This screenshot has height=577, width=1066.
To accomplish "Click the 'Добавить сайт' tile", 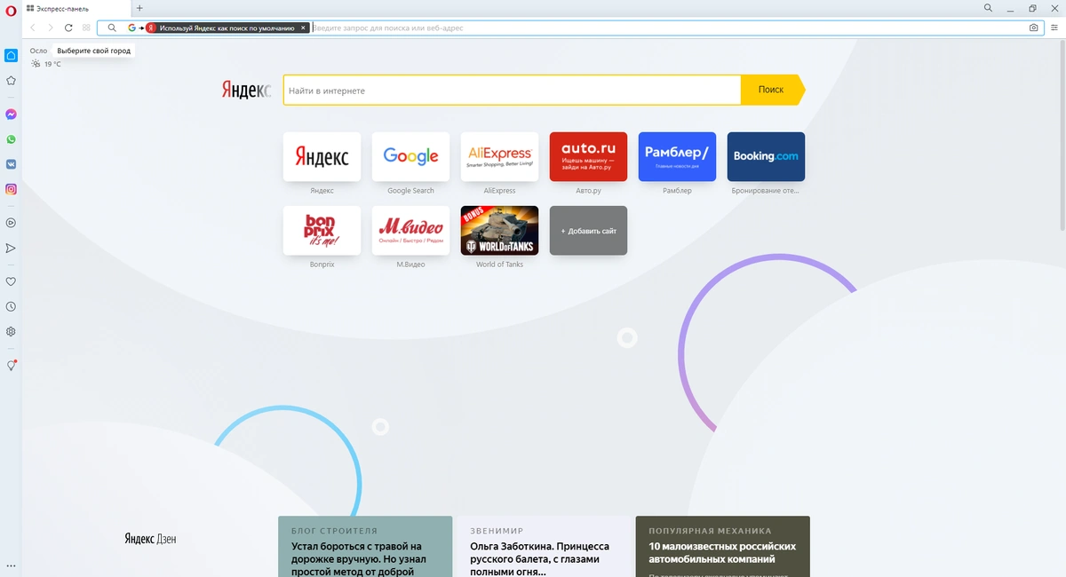I will (x=588, y=231).
